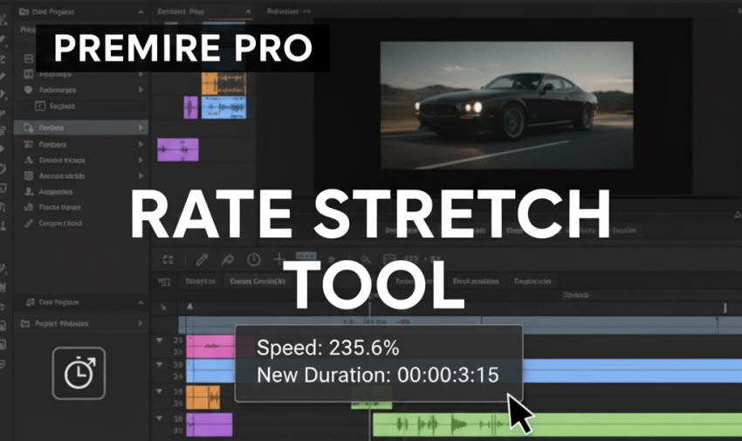
Task: Click the plus icon in timeline toolbar
Action: [279, 258]
